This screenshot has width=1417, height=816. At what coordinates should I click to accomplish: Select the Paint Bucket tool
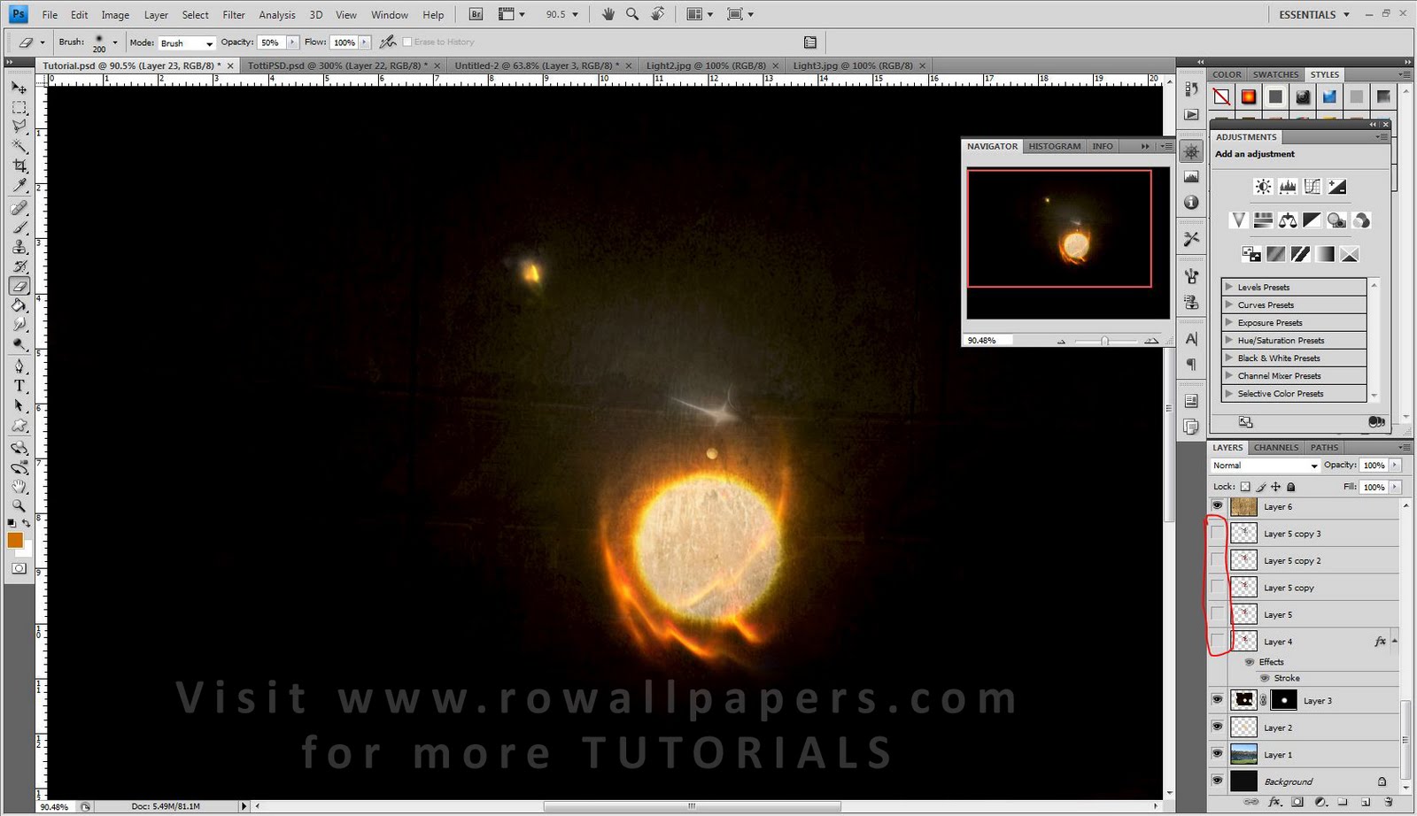(19, 305)
